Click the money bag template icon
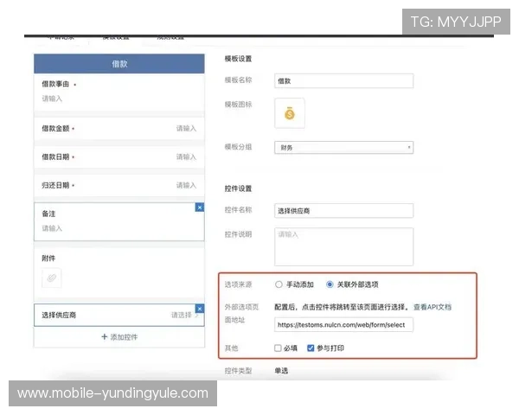The height and width of the screenshot is (415, 519). pos(290,113)
